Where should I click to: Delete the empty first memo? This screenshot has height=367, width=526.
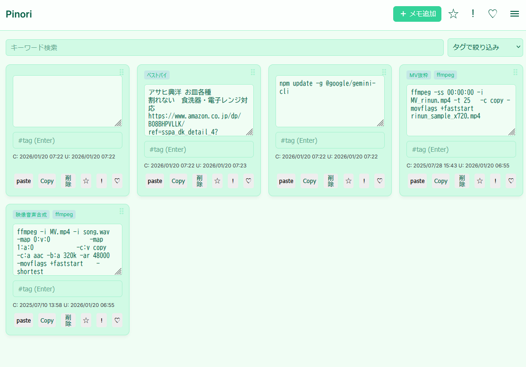click(69, 181)
